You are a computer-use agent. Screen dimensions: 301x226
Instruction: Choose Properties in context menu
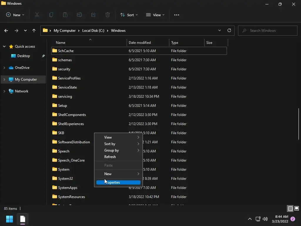coord(118,182)
